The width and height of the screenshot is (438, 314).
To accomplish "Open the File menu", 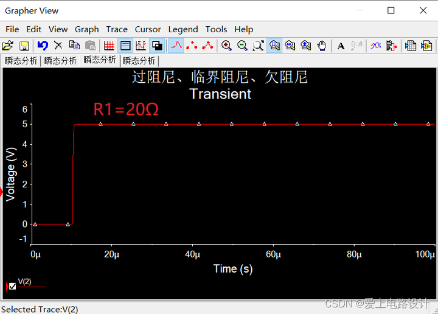I will 12,29.
